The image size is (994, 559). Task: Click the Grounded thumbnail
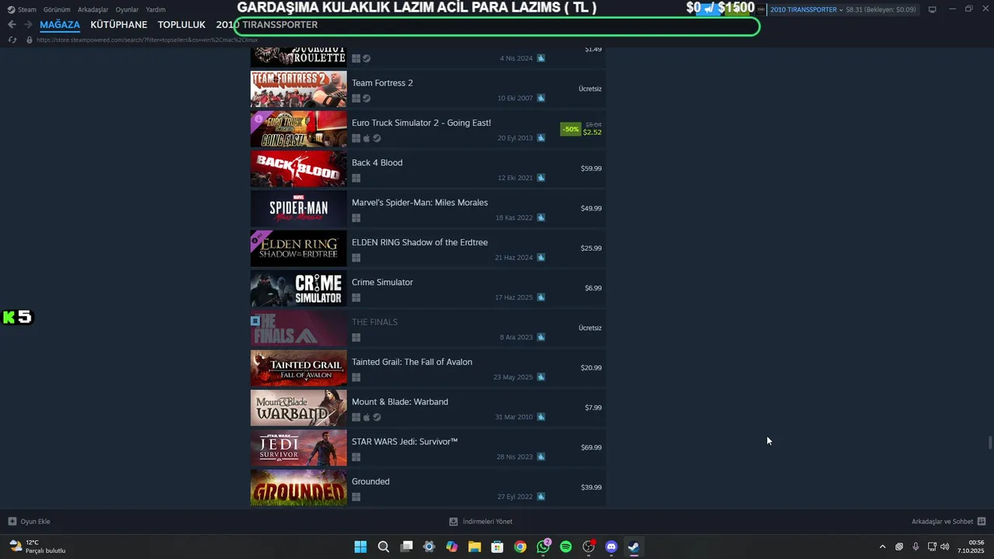pos(298,488)
